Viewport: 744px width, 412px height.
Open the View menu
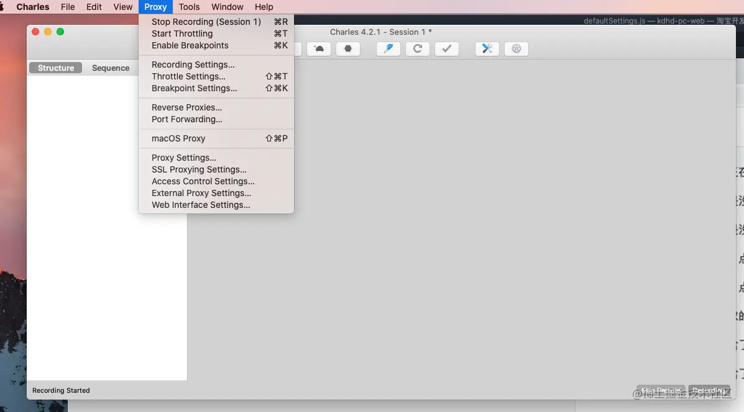point(123,7)
